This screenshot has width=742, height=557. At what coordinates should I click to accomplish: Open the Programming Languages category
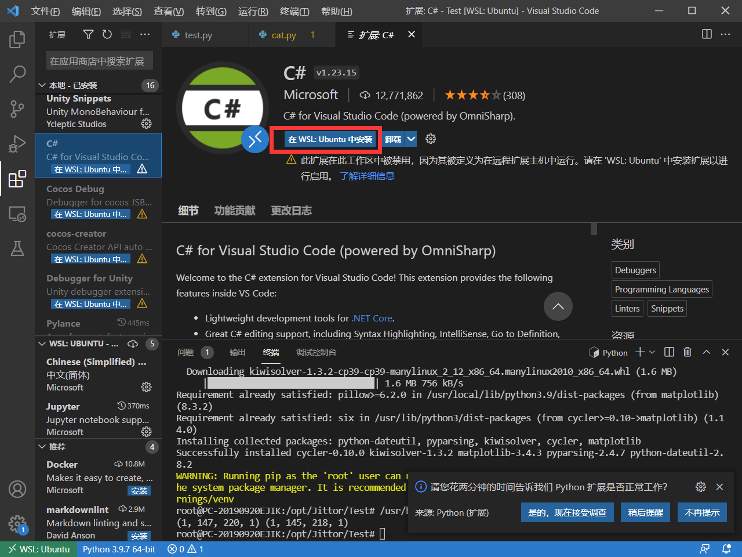tap(661, 289)
